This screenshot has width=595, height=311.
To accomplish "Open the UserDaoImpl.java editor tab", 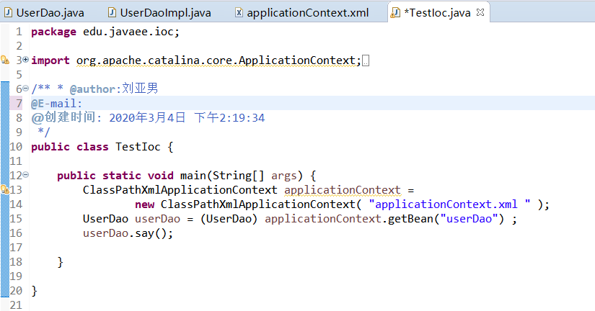I will pos(159,12).
